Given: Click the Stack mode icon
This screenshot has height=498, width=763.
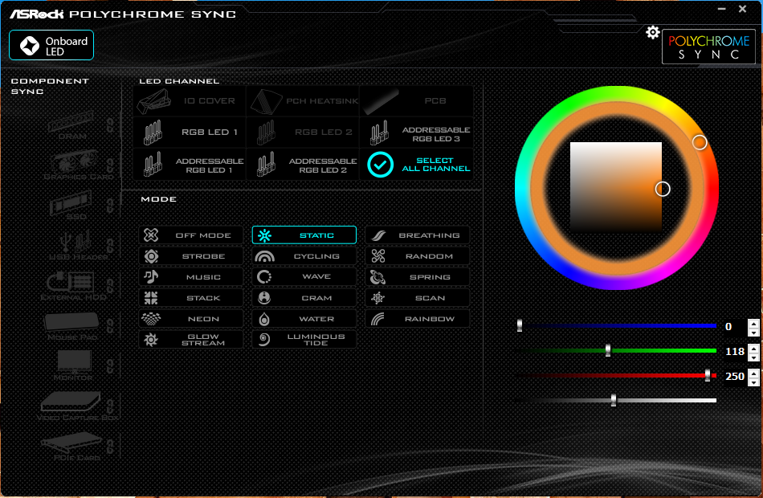Looking at the screenshot, I should pyautogui.click(x=151, y=298).
